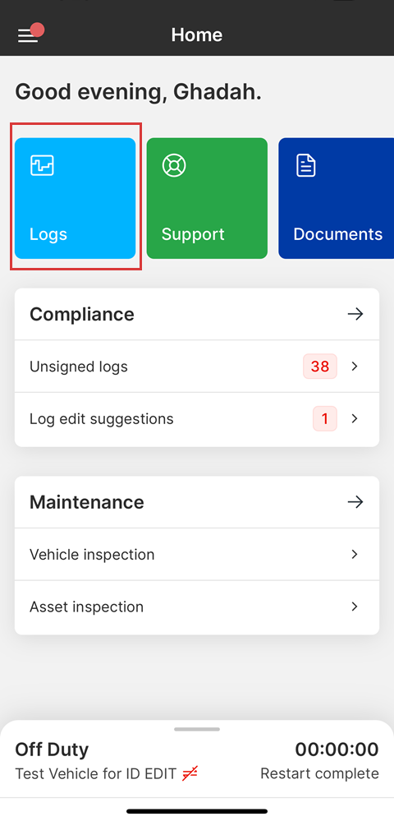Open the Support tile
The image size is (394, 821).
(207, 198)
